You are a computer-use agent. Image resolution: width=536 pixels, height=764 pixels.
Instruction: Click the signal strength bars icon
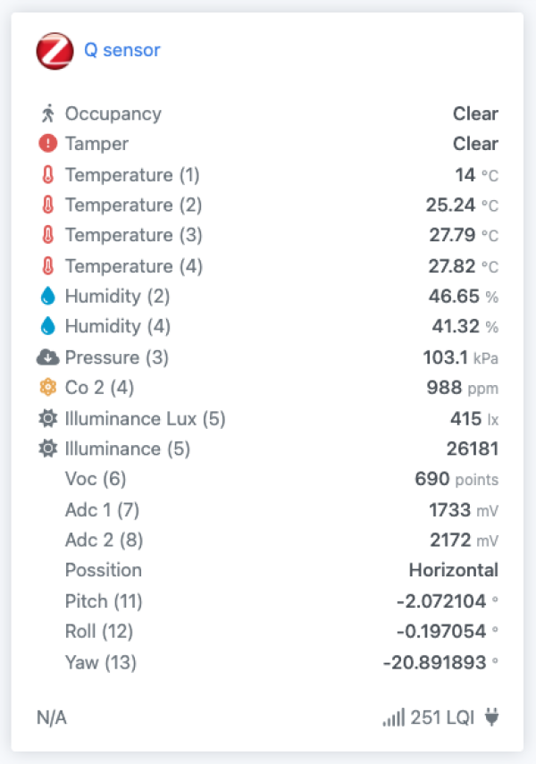pyautogui.click(x=394, y=718)
